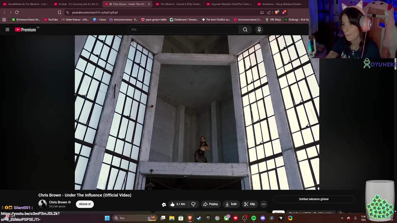Screen dimensions: 397x223
Task: Bookmark this page with the bookmark icon
Action: [x=60, y=12]
